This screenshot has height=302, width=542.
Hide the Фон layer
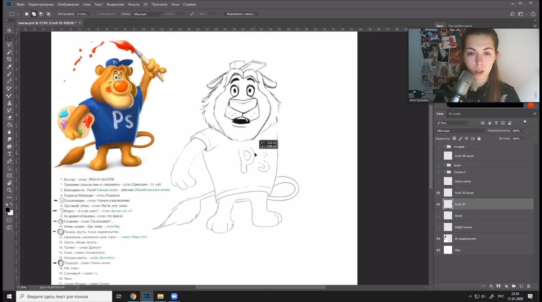pos(438,250)
